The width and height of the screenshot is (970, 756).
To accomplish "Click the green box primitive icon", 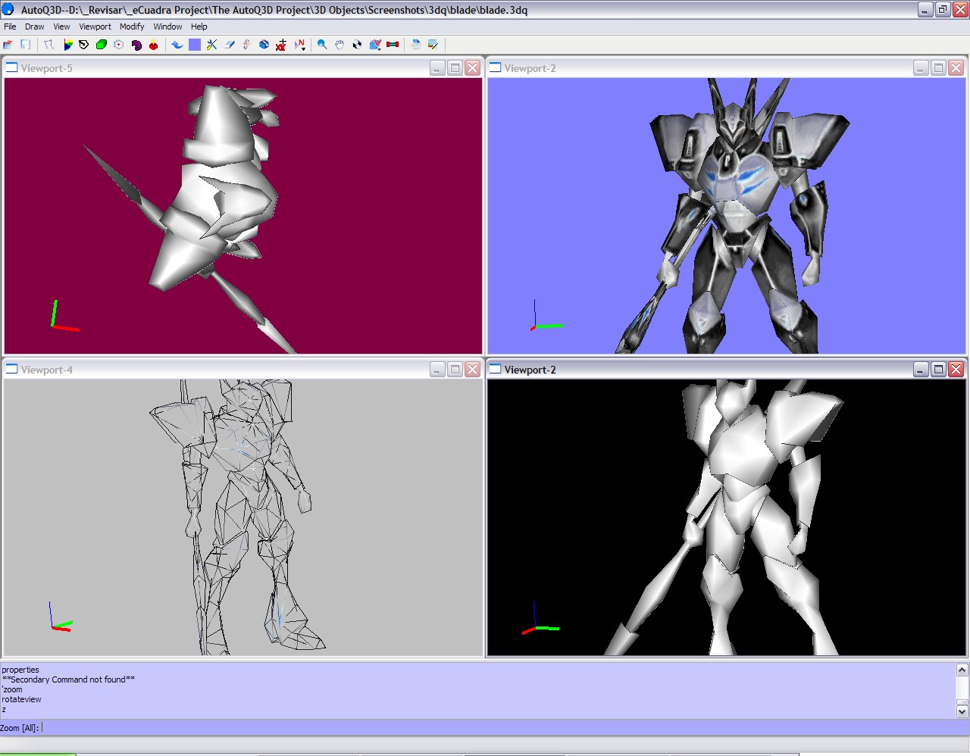I will click(x=102, y=45).
